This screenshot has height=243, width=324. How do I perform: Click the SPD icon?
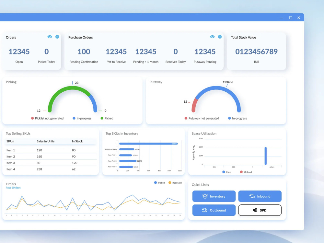[255, 210]
